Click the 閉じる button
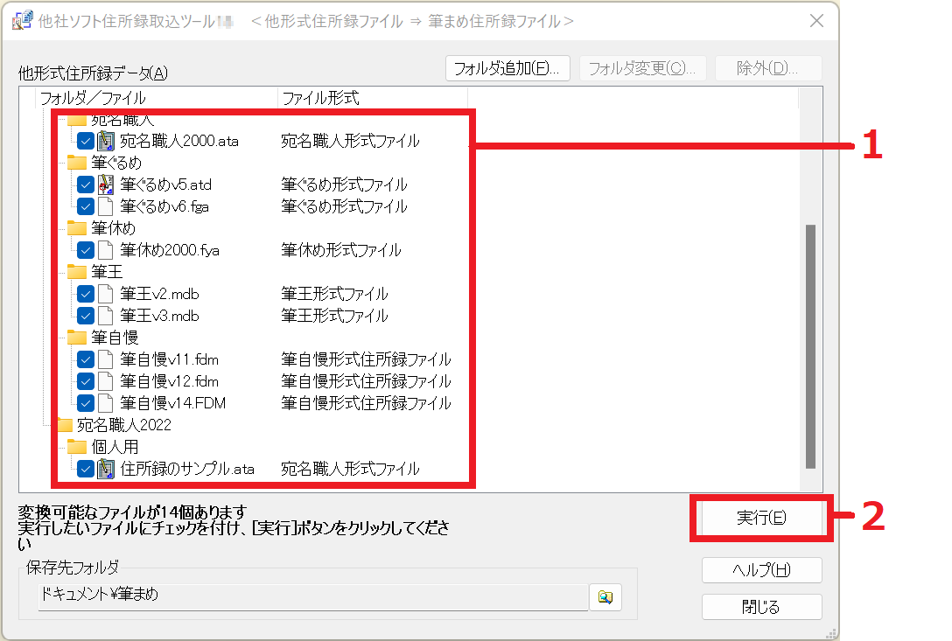The height and width of the screenshot is (641, 952). point(762,606)
